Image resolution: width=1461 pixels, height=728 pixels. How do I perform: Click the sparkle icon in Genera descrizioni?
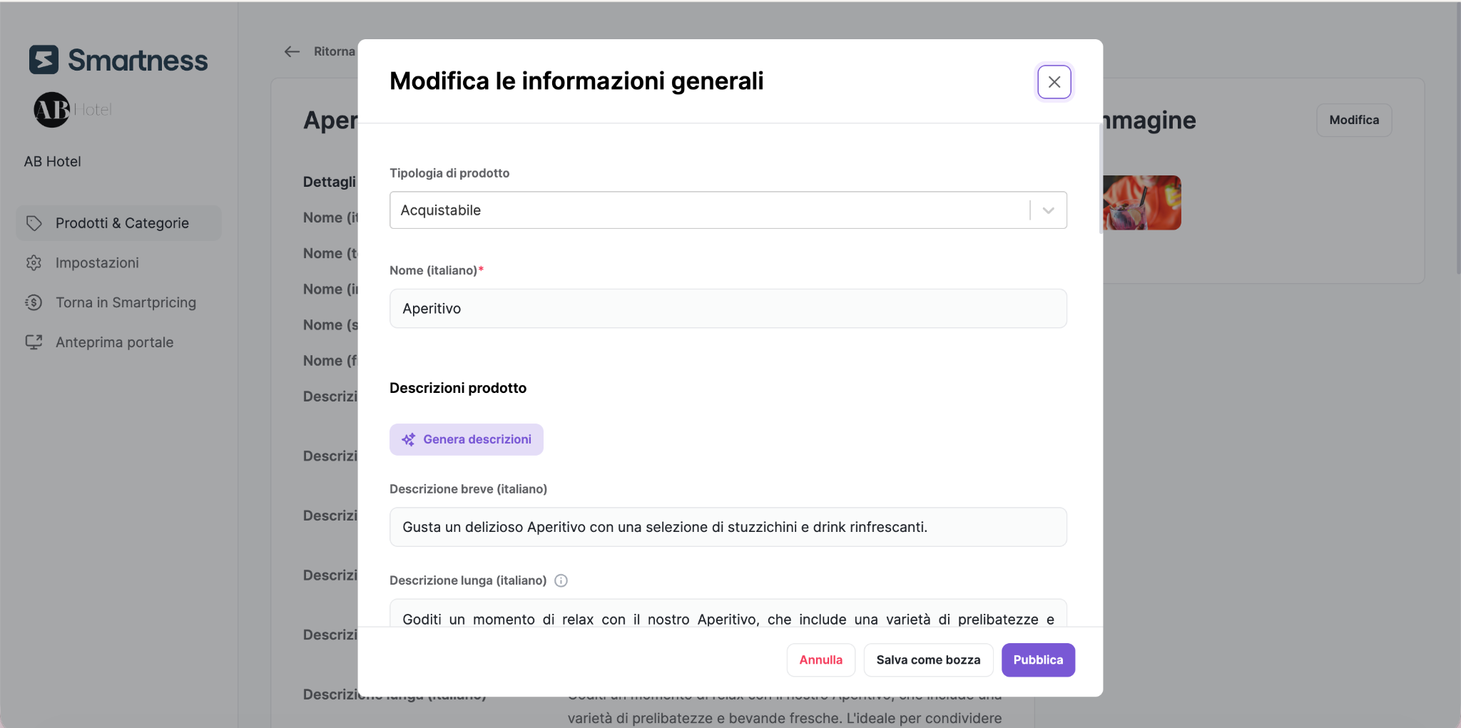point(408,440)
